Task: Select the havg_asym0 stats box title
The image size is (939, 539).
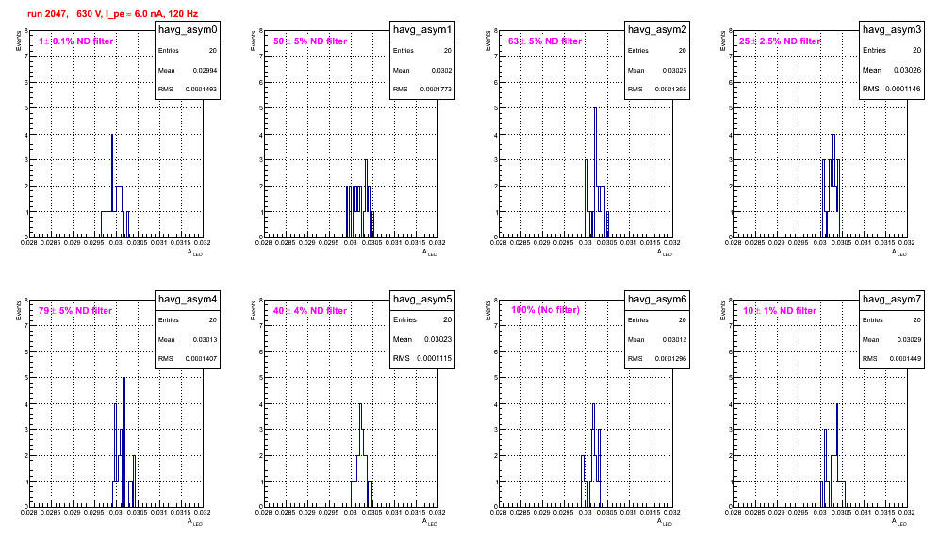Action: [x=188, y=29]
